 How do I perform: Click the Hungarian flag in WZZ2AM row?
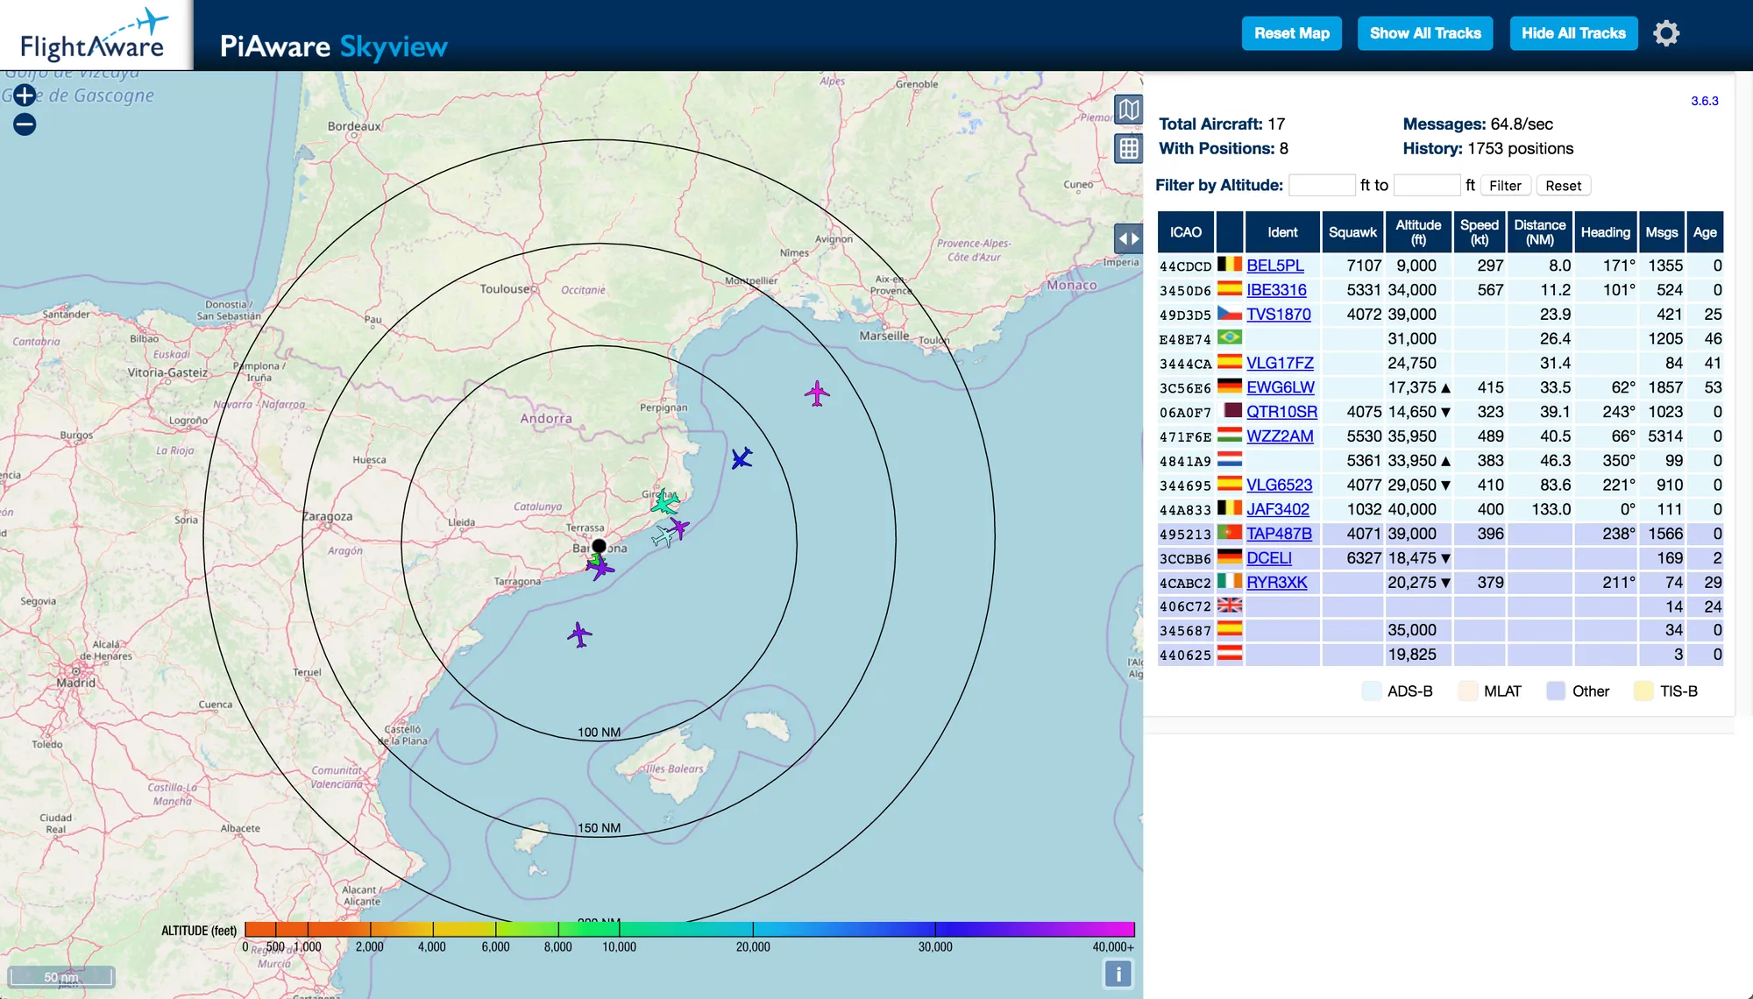[1230, 435]
